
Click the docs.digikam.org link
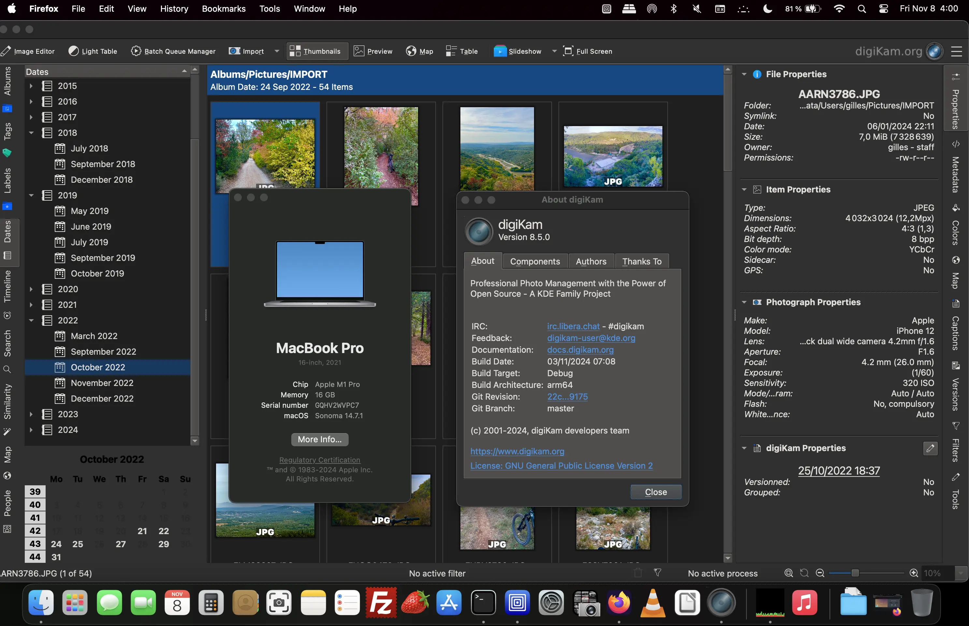tap(580, 349)
